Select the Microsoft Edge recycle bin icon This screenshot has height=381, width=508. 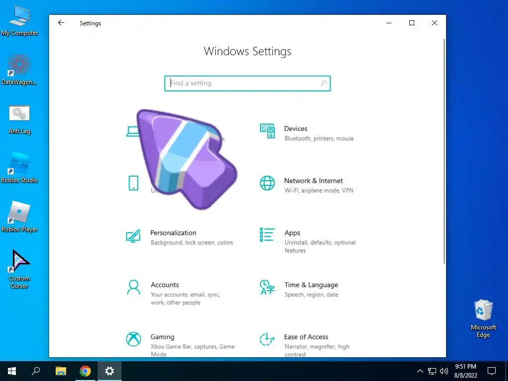pos(483,318)
